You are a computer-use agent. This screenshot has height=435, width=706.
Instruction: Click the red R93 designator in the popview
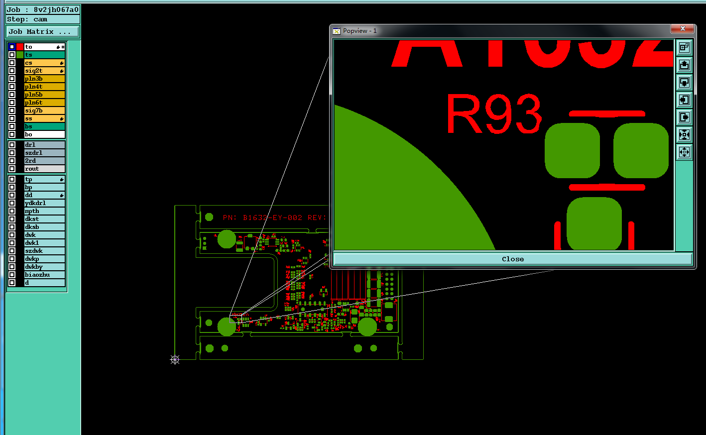point(494,114)
